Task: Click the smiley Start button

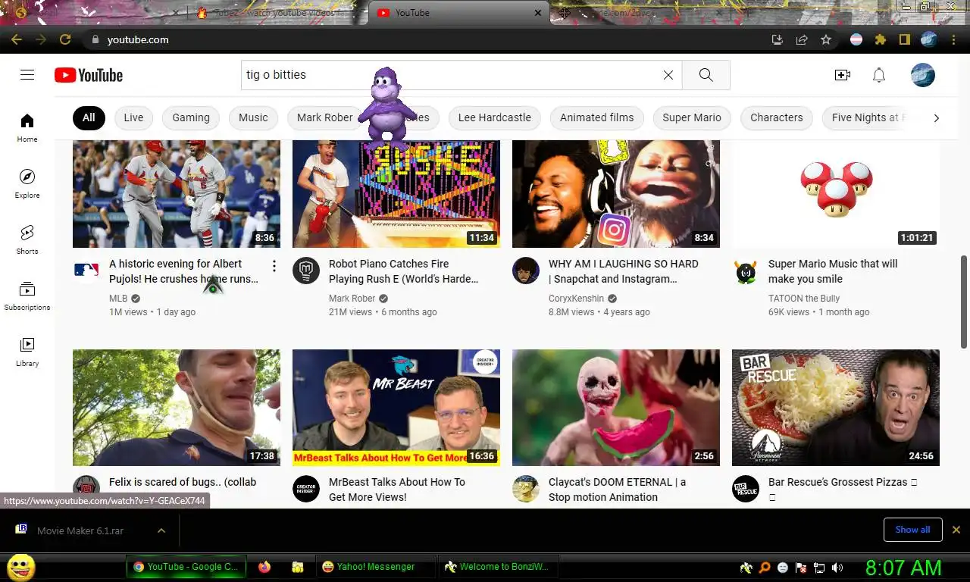Action: [20, 567]
